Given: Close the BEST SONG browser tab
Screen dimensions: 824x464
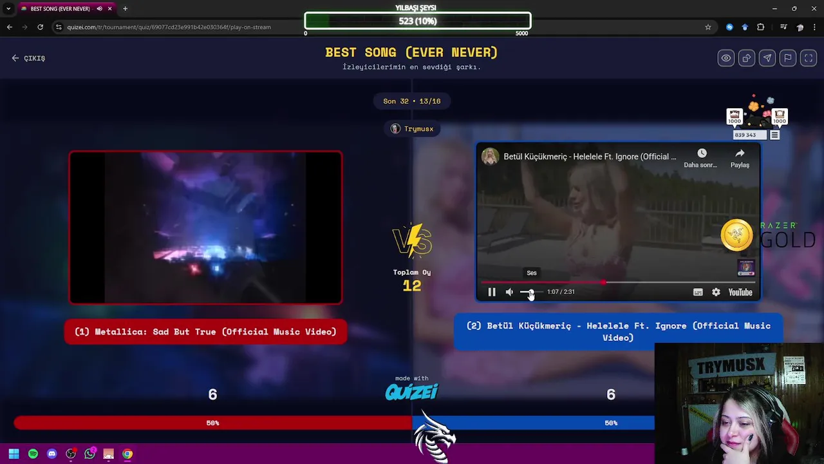Looking at the screenshot, I should (110, 9).
